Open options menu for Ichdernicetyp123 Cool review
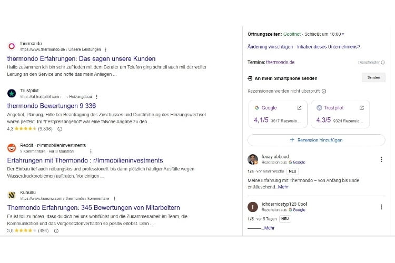The width and height of the screenshot is (395, 263). pos(381,207)
